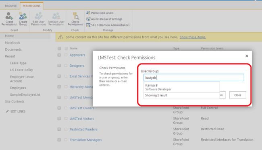262x150 pixels.
Task: Tick the checkbox next to Approvers
Action: pyautogui.click(x=66, y=55)
